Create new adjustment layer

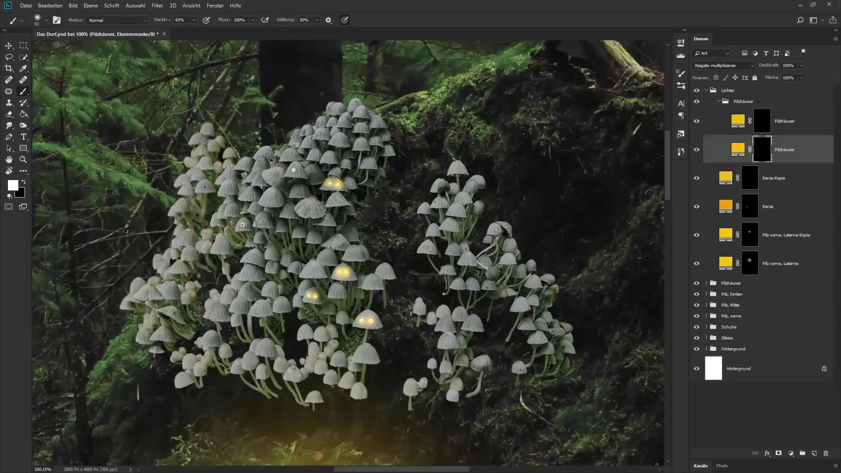tap(791, 453)
